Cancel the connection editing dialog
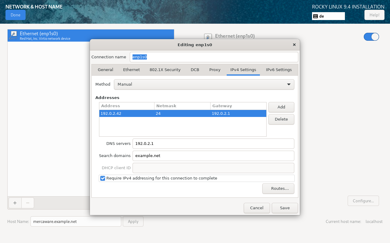The image size is (390, 243). (257, 208)
